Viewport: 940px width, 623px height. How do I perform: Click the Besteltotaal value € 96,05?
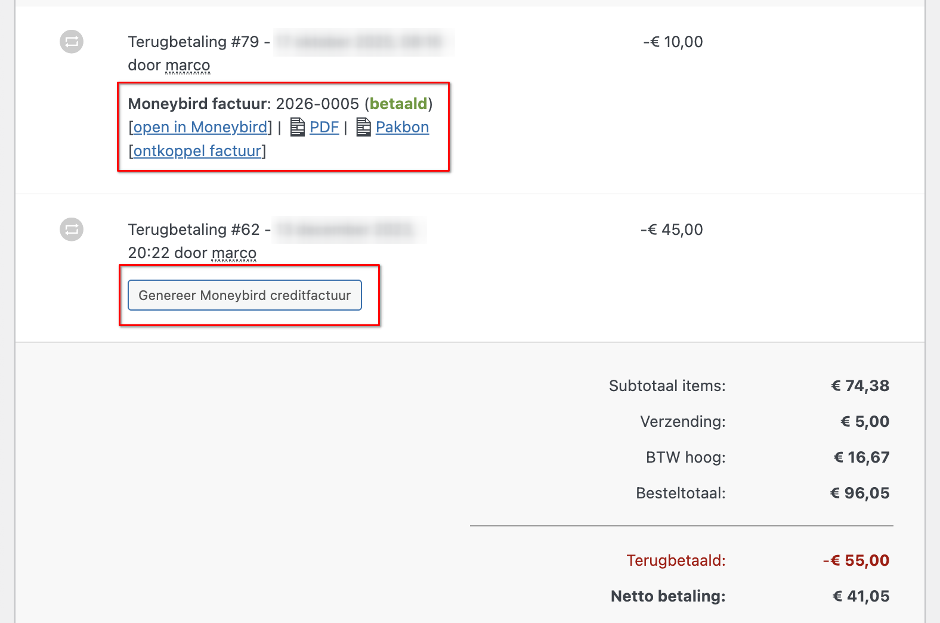click(859, 493)
